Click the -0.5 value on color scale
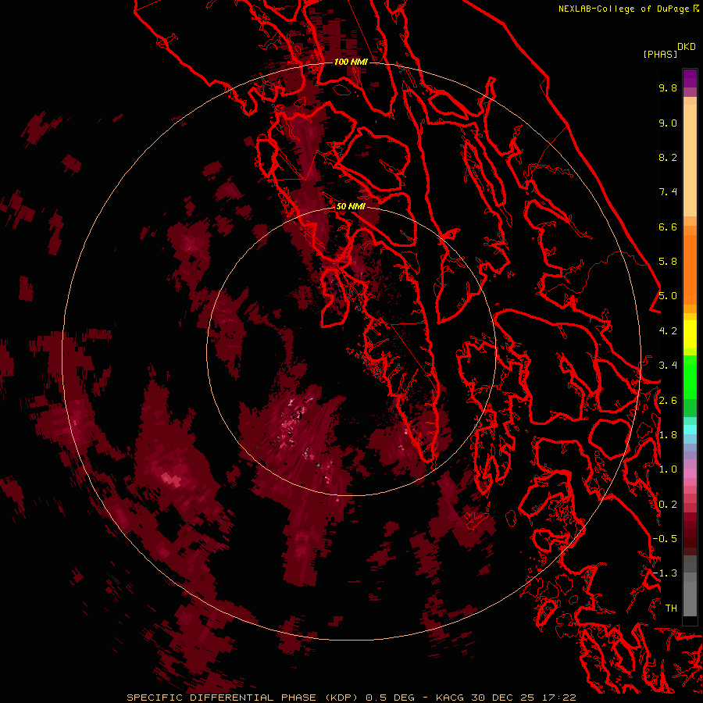The width and height of the screenshot is (703, 703). [x=665, y=539]
